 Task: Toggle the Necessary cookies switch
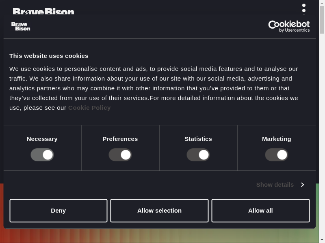tap(42, 155)
